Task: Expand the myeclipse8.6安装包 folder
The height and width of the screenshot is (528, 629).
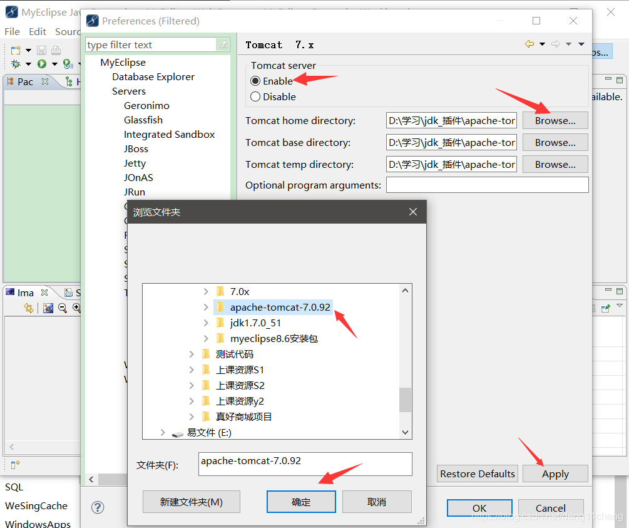Action: [x=206, y=338]
